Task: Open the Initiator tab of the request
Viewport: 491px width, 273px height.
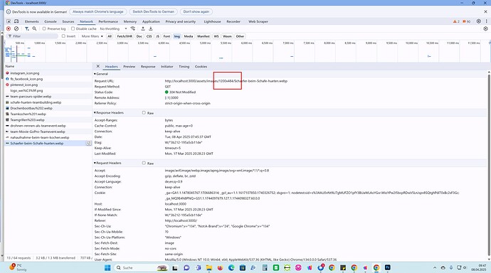Action: click(167, 67)
